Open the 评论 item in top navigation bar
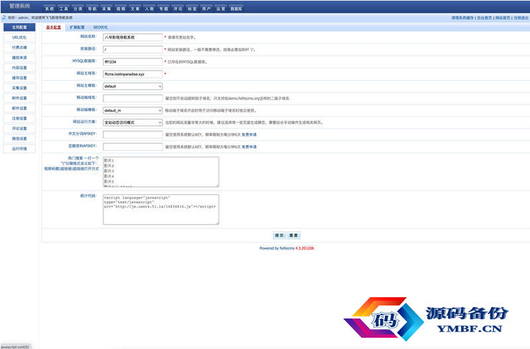 click(178, 9)
